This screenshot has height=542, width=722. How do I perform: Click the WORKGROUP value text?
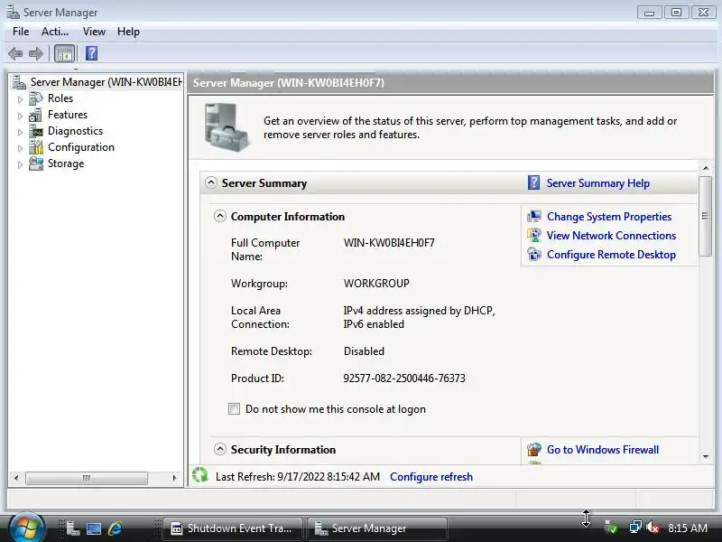pos(376,283)
